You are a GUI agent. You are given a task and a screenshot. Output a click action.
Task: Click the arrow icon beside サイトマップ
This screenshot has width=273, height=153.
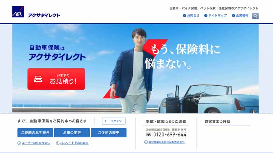206,16
